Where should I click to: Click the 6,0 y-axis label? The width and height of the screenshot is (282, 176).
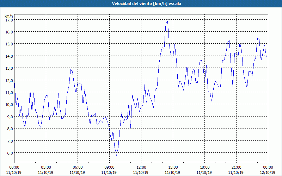[x=10, y=153]
